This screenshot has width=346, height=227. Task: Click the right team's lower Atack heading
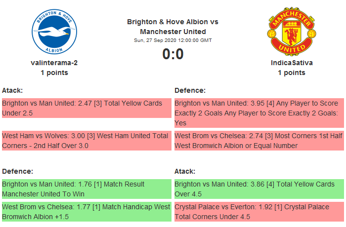pos(185,171)
